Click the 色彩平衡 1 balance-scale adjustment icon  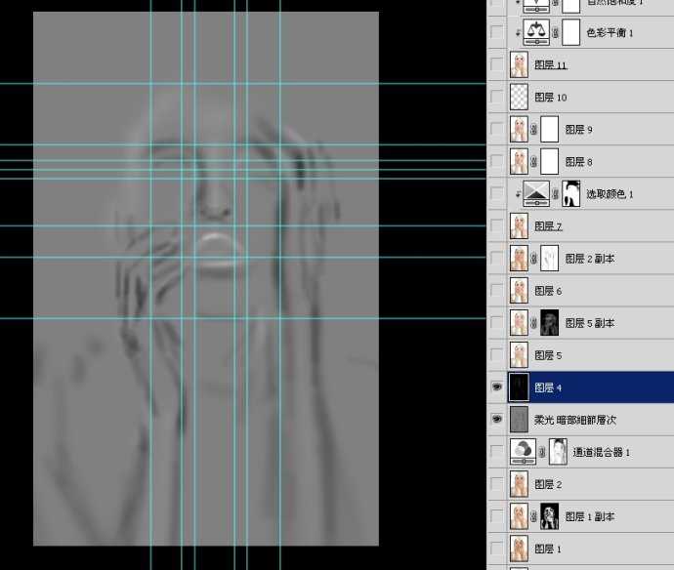pyautogui.click(x=536, y=32)
